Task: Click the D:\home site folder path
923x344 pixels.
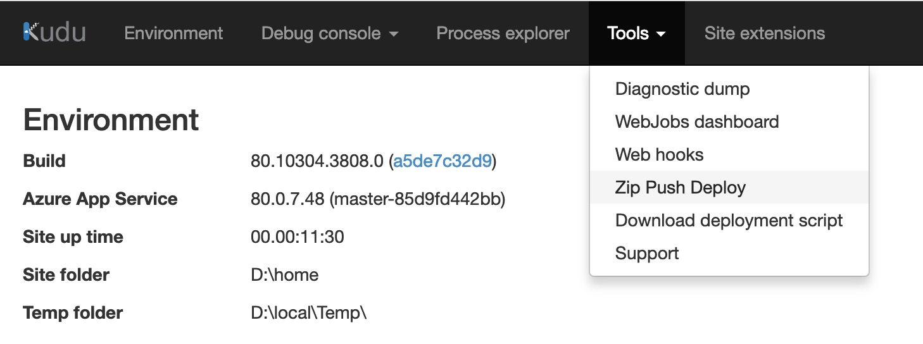Action: pyautogui.click(x=284, y=275)
